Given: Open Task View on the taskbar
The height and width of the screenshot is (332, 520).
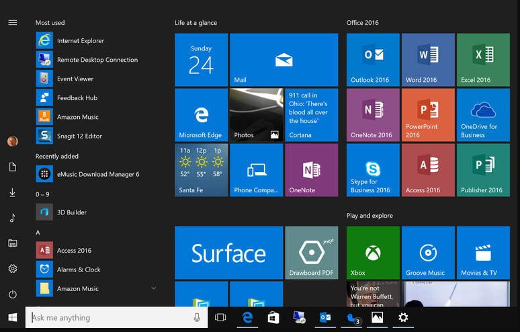Looking at the screenshot, I should pyautogui.click(x=220, y=317).
